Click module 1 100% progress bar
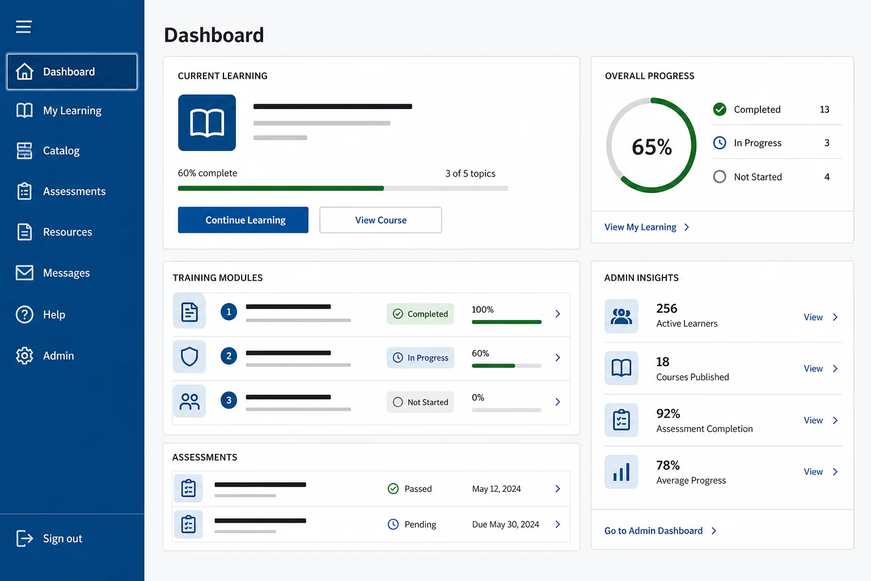 tap(506, 322)
